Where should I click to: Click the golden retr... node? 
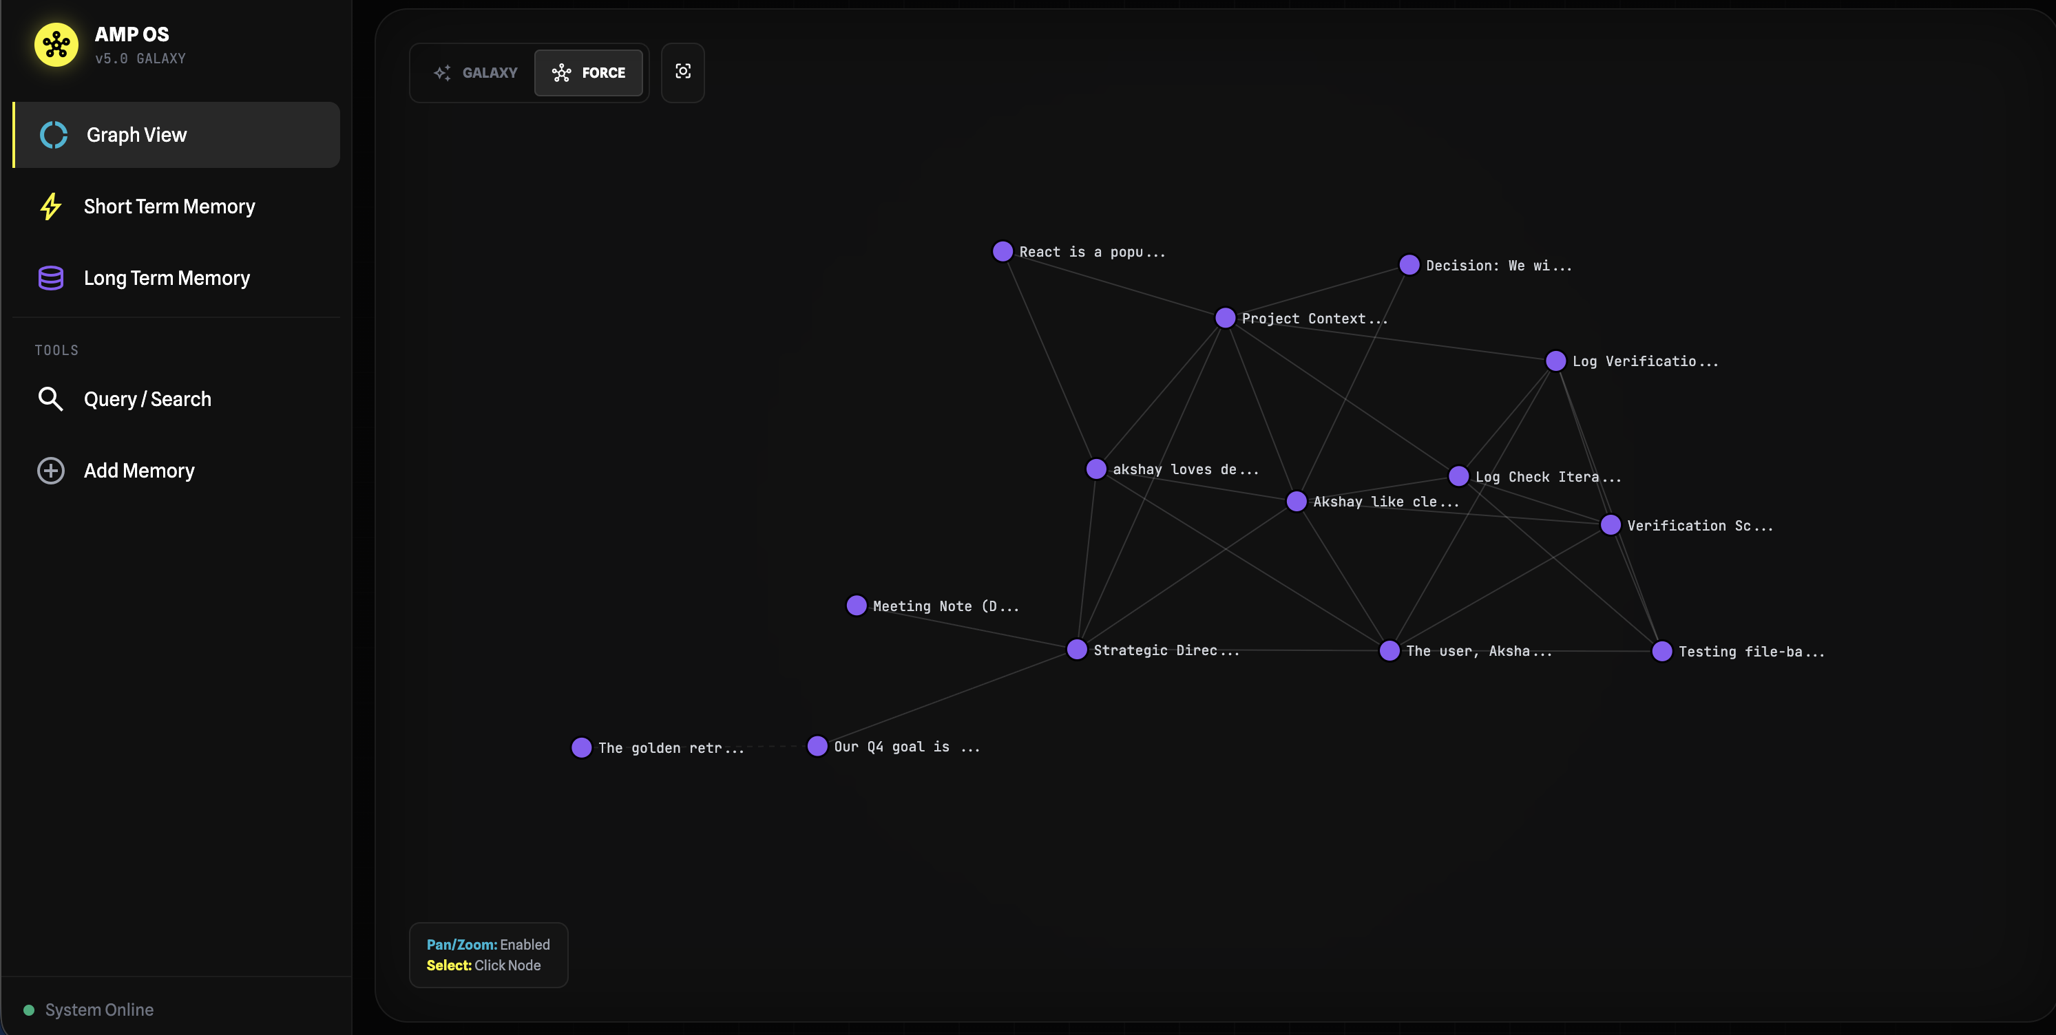582,748
